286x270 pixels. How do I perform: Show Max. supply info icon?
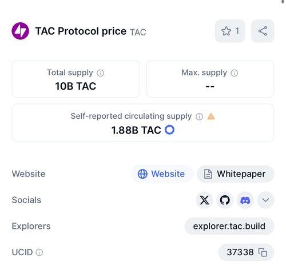[235, 73]
